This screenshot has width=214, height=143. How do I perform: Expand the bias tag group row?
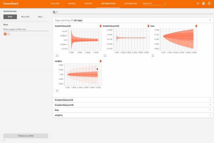(133, 110)
